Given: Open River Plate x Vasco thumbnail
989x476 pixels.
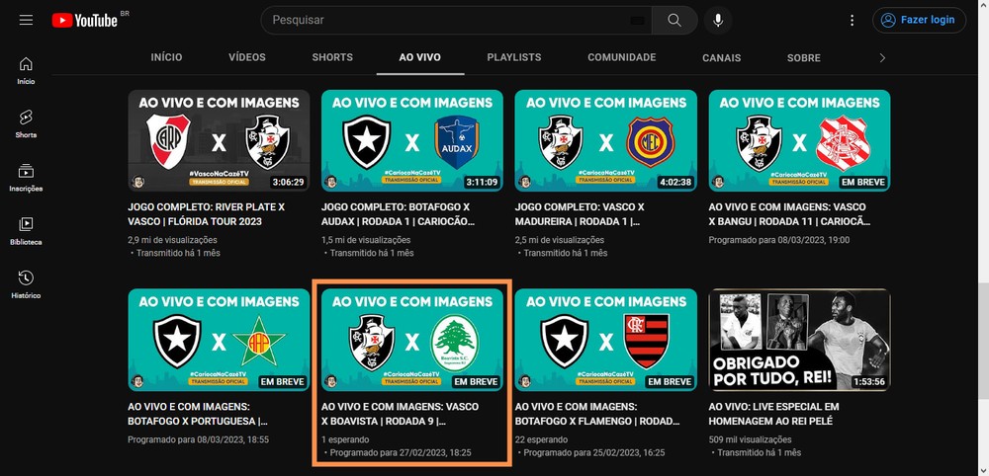Looking at the screenshot, I should 219,140.
